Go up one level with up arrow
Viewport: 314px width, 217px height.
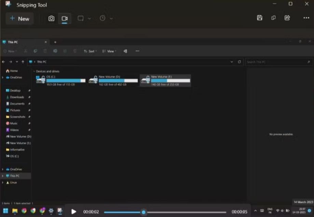click(x=23, y=62)
